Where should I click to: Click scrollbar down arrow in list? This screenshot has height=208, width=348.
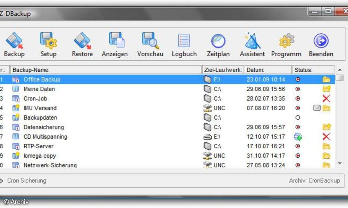[x=340, y=164]
